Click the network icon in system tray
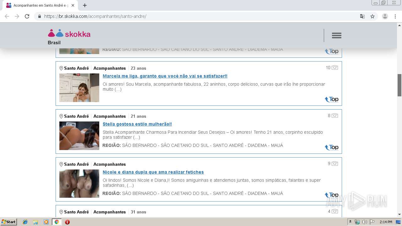Image resolution: width=402 pixels, height=226 pixels. pyautogui.click(x=357, y=222)
